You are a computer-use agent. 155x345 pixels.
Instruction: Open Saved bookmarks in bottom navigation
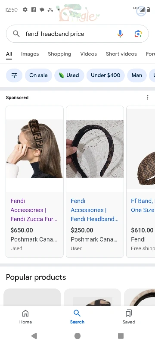click(x=129, y=317)
